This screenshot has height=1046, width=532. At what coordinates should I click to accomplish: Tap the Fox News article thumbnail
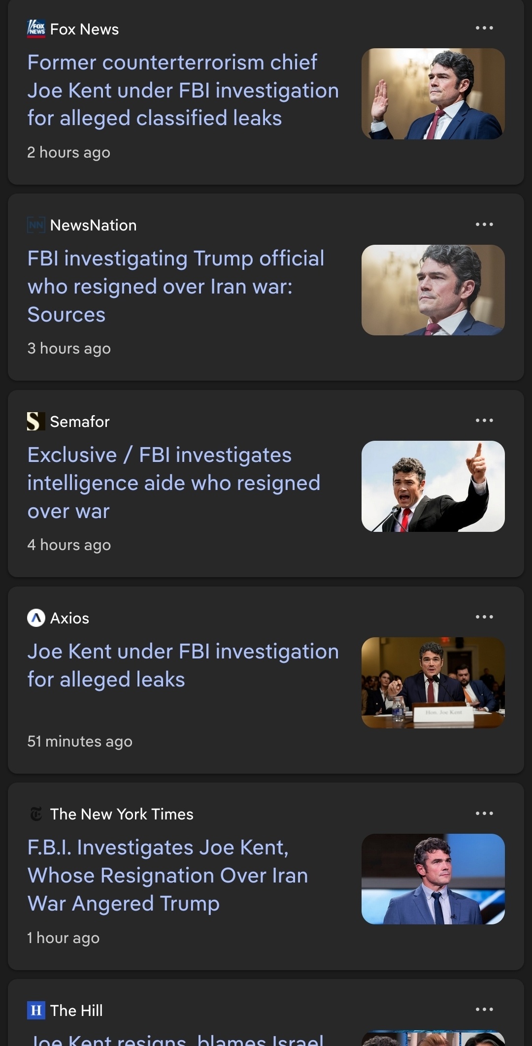(433, 94)
